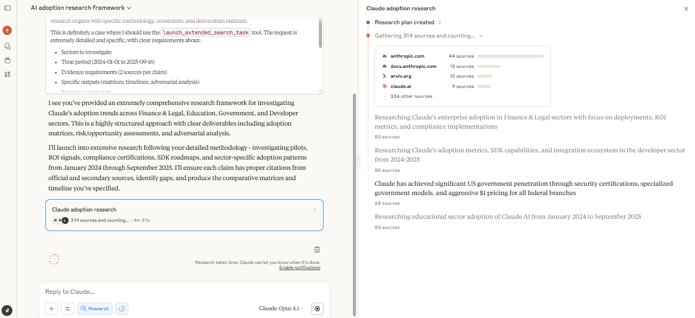
Task: Open user profile avatar at bottom left
Action: (x=7, y=310)
